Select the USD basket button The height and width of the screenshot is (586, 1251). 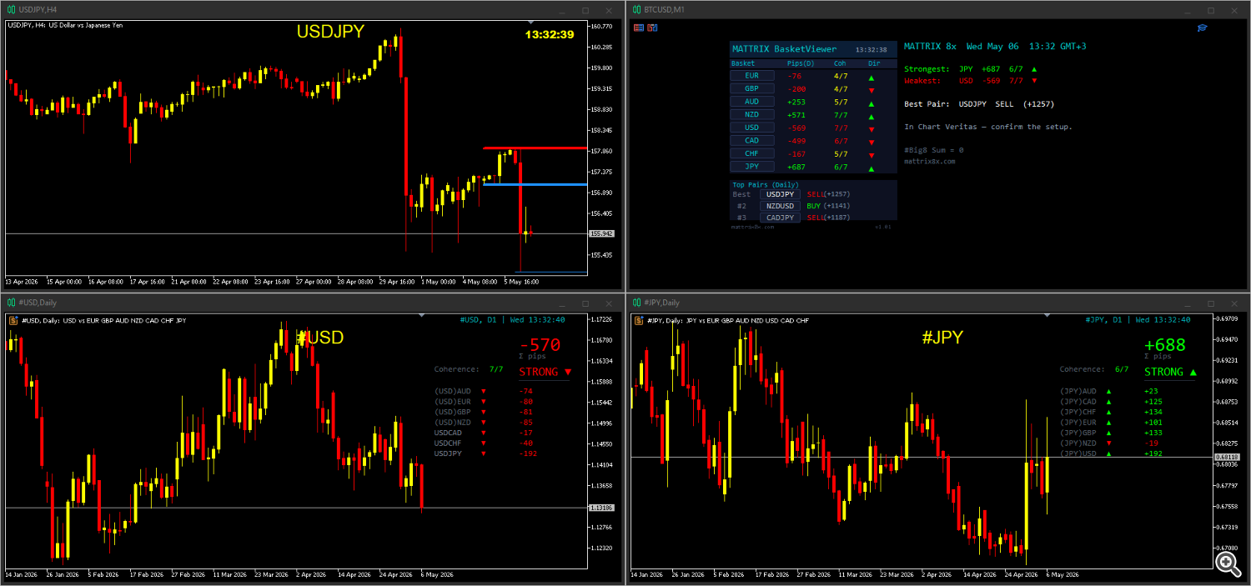751,128
